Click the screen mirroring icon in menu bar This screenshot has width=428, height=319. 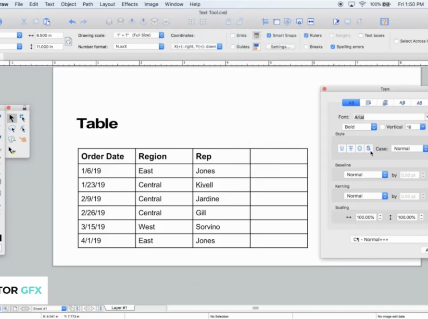coord(352,4)
